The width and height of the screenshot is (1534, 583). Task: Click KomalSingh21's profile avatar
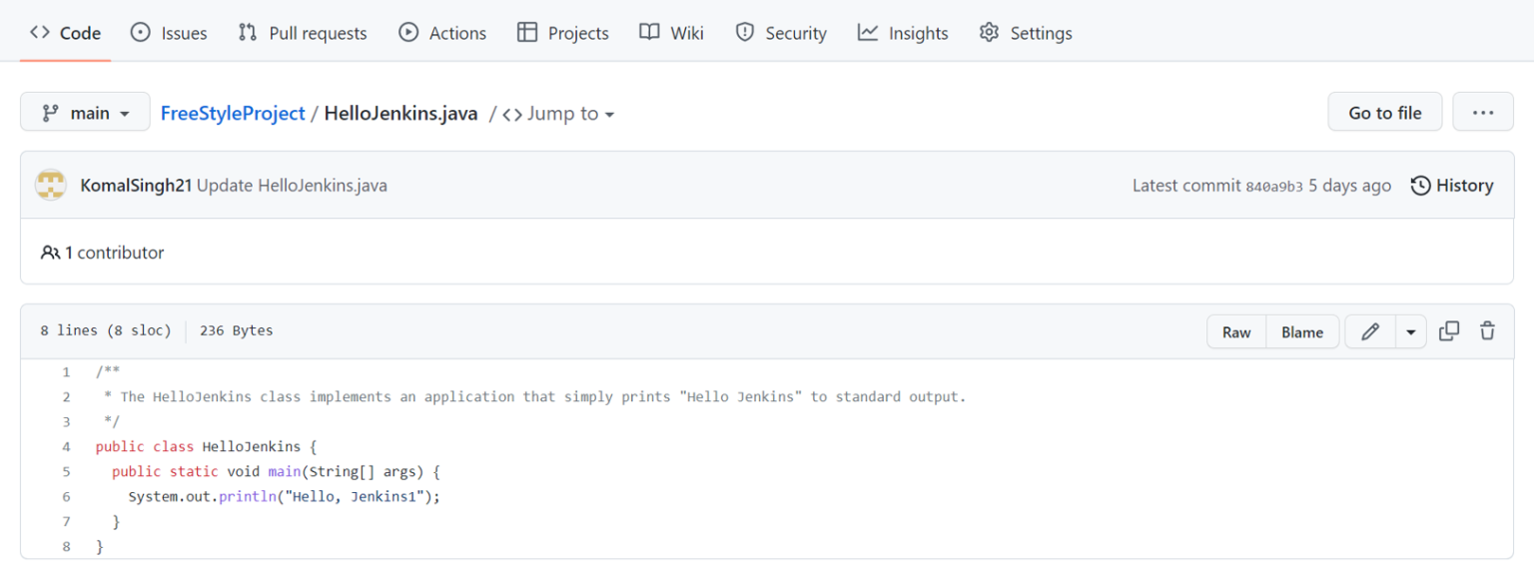(x=50, y=185)
